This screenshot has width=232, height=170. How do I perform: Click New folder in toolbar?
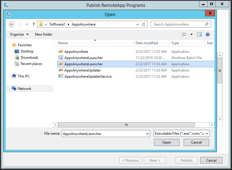click(x=44, y=34)
